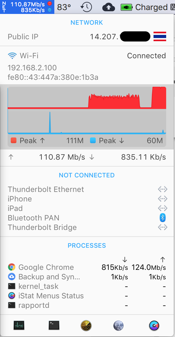Open Activity Monitor icon in bottom bar
Screen dimensions: 175x337
19,325
